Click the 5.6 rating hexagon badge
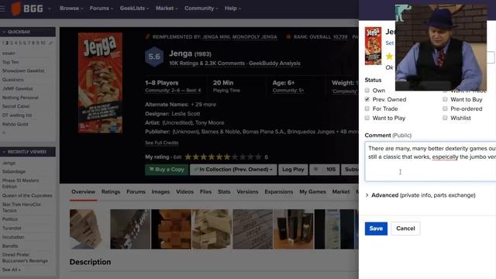The image size is (496, 279). 154,57
